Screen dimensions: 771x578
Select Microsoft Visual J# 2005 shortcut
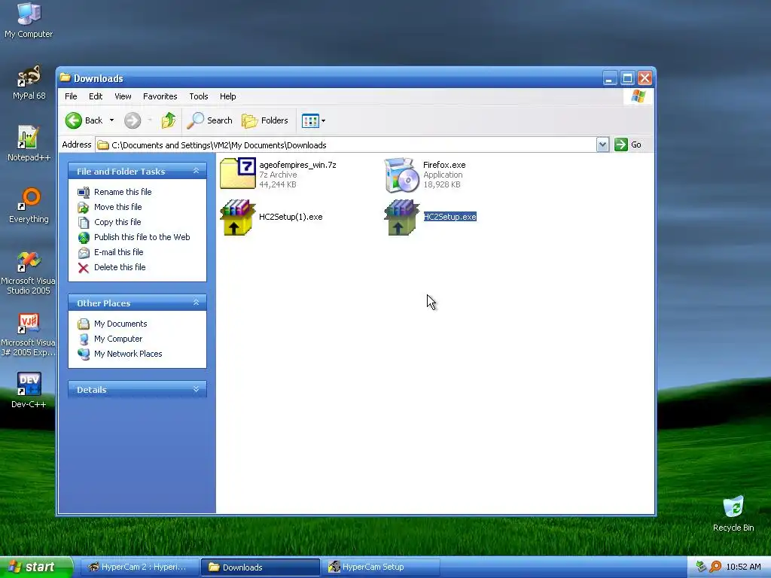28,334
